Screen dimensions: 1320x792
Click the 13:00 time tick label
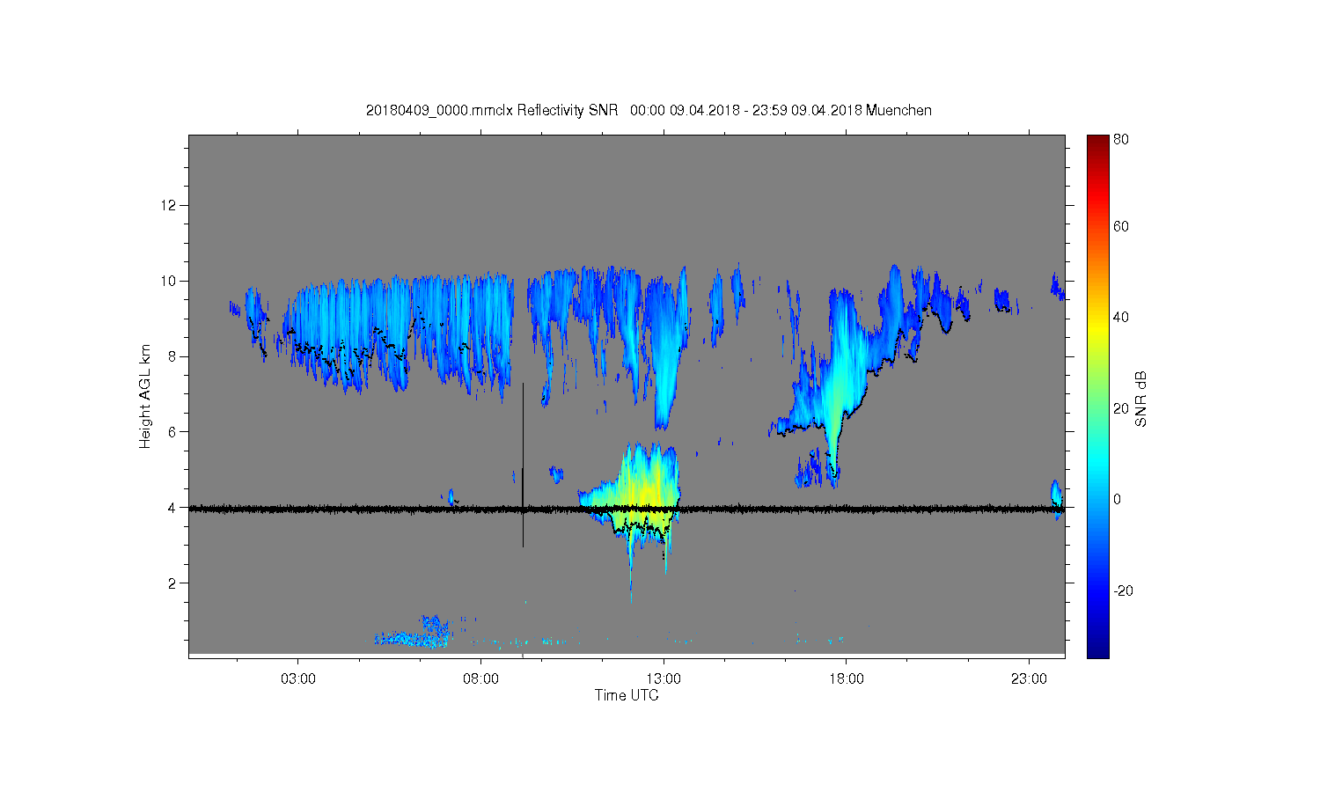[x=664, y=679]
